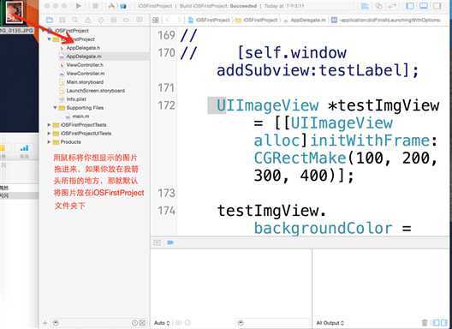Go forward in editor history
Viewport: 452px width, 329px height.
pos(179,20)
